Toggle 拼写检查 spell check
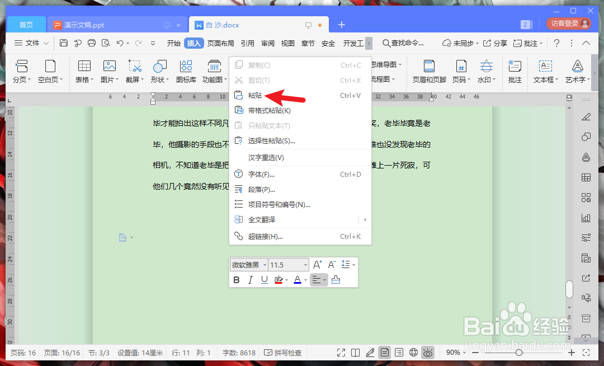This screenshot has width=604, height=366. point(283,353)
